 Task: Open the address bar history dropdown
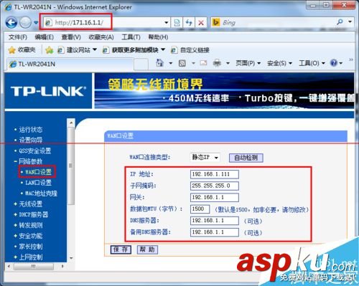coord(167,23)
